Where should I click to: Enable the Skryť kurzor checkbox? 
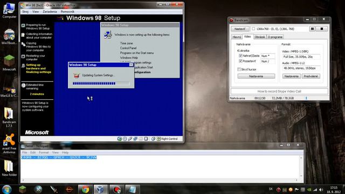(x=239, y=70)
